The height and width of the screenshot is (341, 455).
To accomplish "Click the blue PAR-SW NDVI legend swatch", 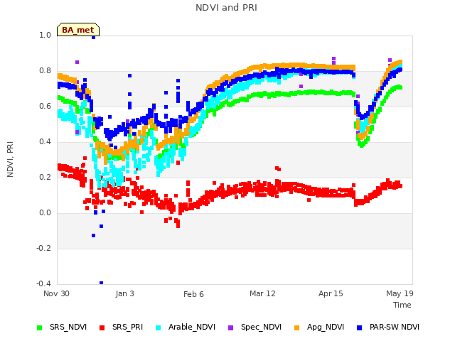I will pos(360,328).
